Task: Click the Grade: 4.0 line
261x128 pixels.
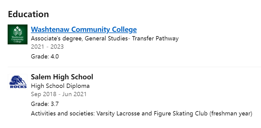Action: [45, 57]
